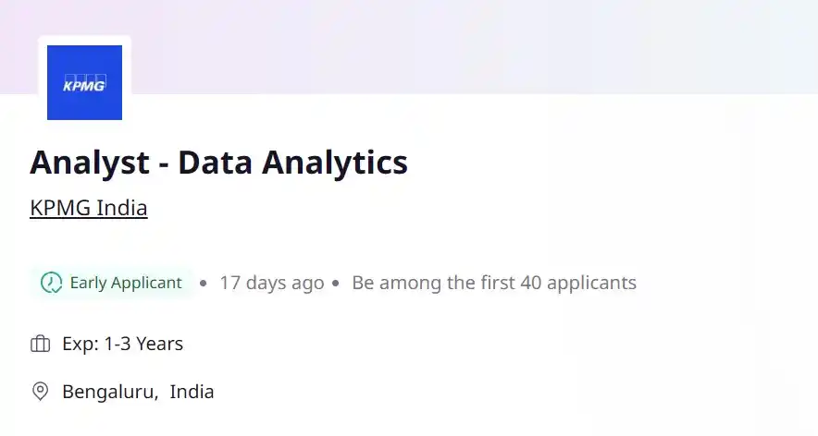Screen dimensions: 818x436
Task: Click the location pin icon
Action: (40, 392)
